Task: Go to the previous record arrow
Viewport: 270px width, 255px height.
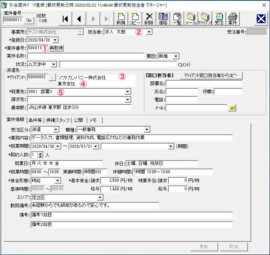Action: coord(79,19)
